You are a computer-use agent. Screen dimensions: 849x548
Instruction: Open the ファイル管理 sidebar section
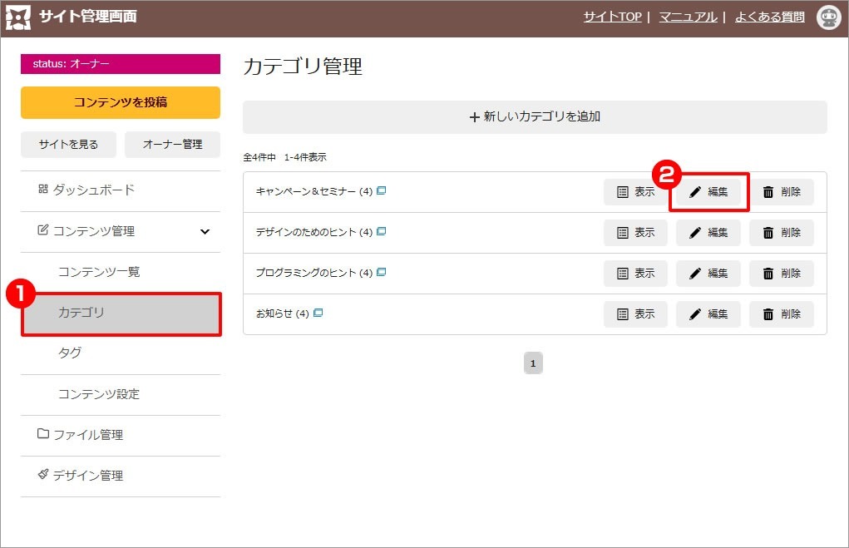point(87,435)
